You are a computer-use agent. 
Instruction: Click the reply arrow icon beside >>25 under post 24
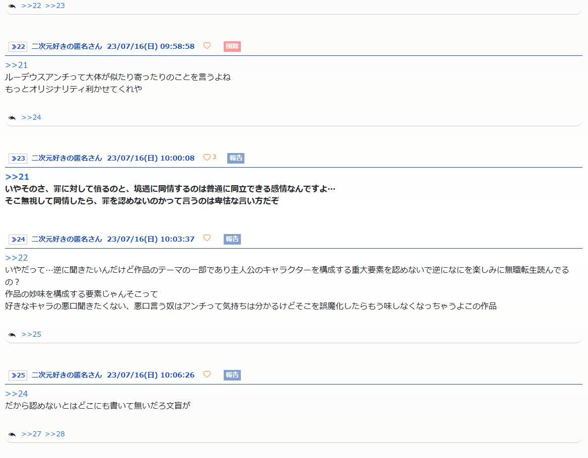coord(12,334)
